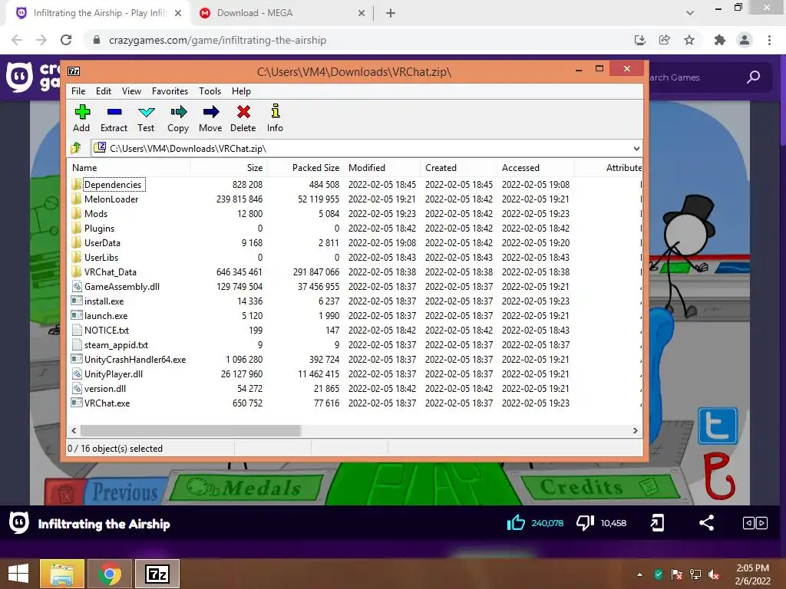Select the NOTICE.txt file
Image resolution: width=786 pixels, height=589 pixels.
tap(106, 330)
